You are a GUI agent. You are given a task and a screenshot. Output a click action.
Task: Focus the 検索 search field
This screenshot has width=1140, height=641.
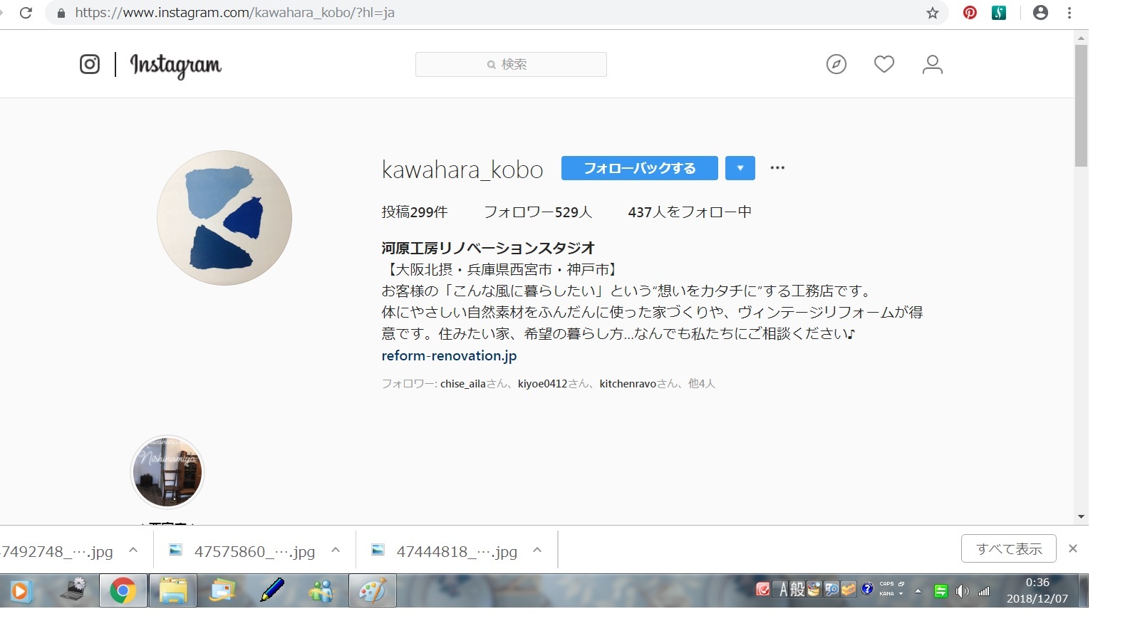pyautogui.click(x=511, y=64)
